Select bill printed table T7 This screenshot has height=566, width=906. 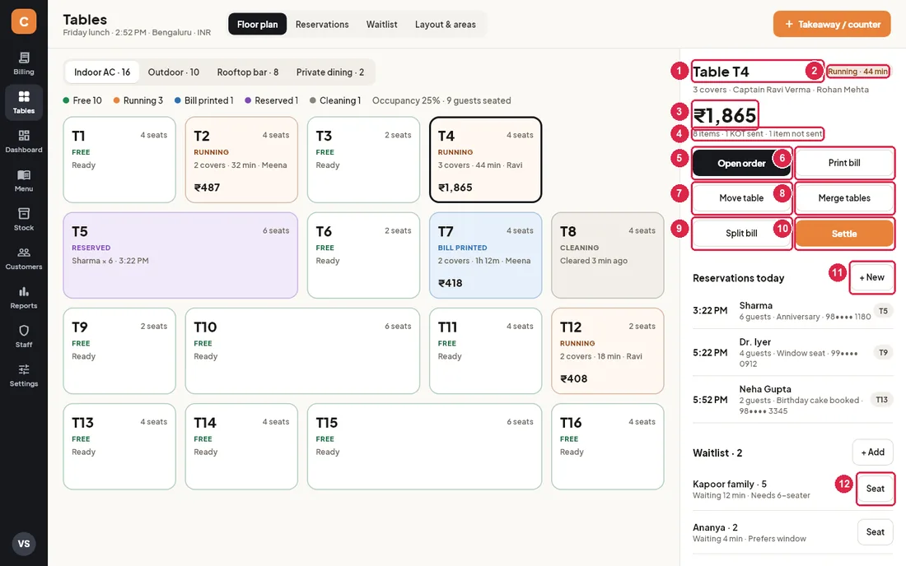pos(485,256)
